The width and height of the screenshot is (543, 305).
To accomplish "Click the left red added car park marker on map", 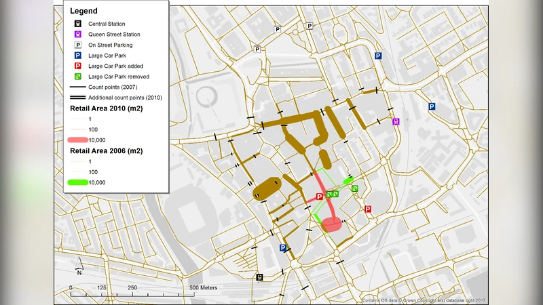I will (x=320, y=197).
